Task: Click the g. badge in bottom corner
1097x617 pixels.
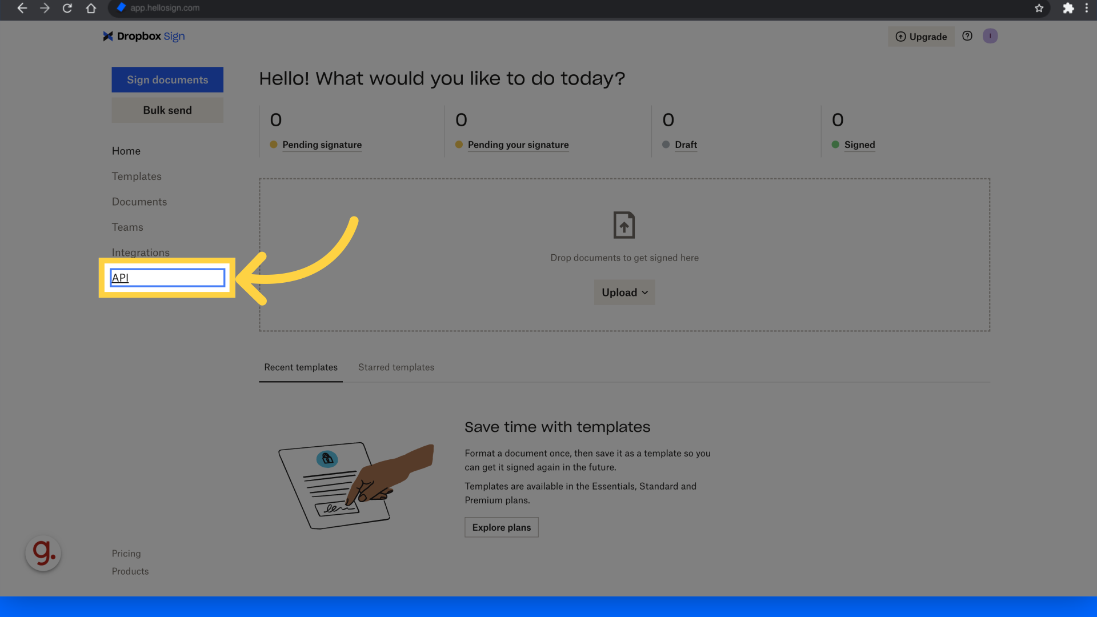Action: click(43, 553)
